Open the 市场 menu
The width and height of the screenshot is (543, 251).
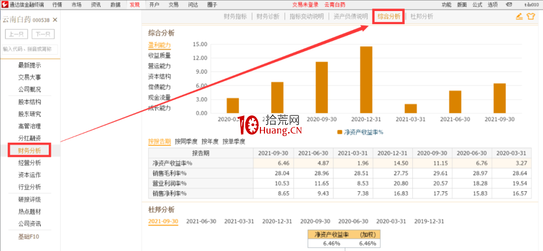coord(77,5)
